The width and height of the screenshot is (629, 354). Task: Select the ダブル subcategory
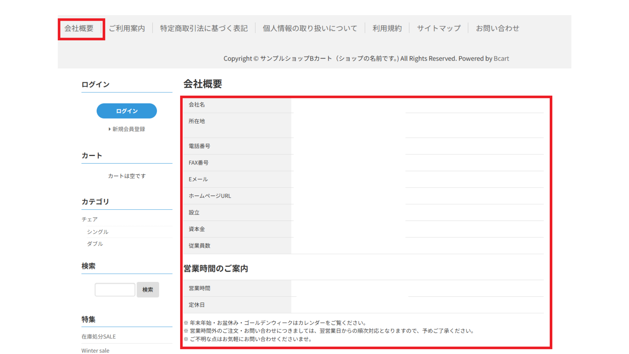(x=95, y=244)
